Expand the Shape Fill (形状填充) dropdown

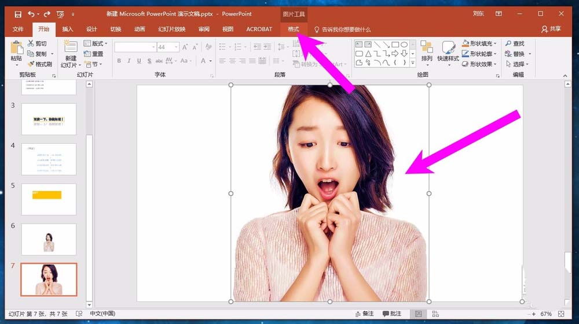496,44
